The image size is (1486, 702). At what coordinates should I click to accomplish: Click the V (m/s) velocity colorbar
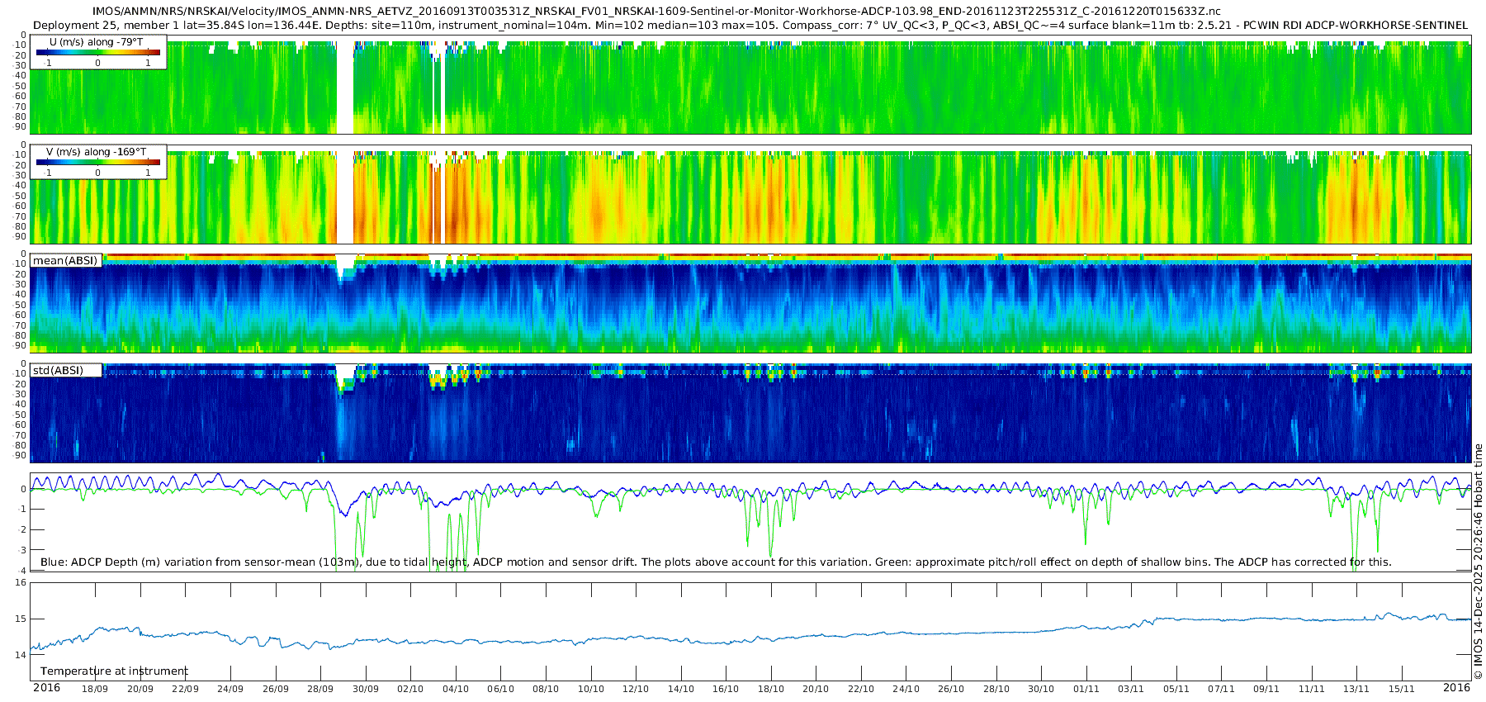pyautogui.click(x=97, y=163)
